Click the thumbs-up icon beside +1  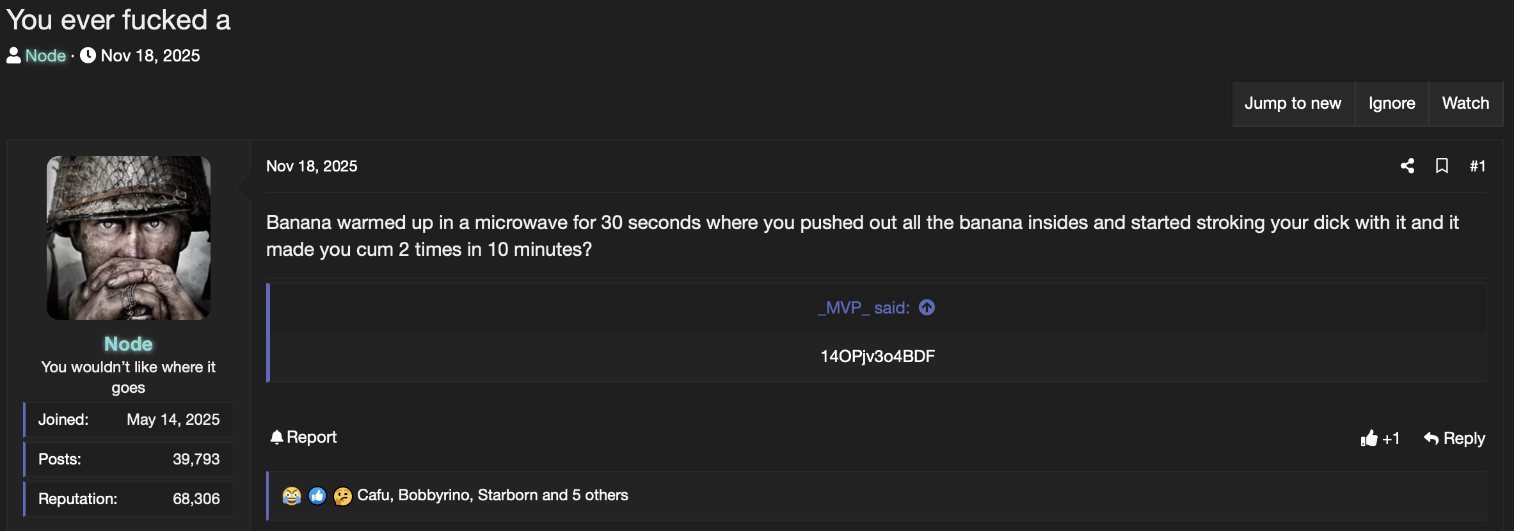click(1369, 438)
